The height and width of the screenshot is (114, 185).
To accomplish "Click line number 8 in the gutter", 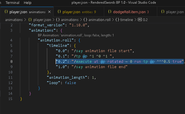I will 11,62.
